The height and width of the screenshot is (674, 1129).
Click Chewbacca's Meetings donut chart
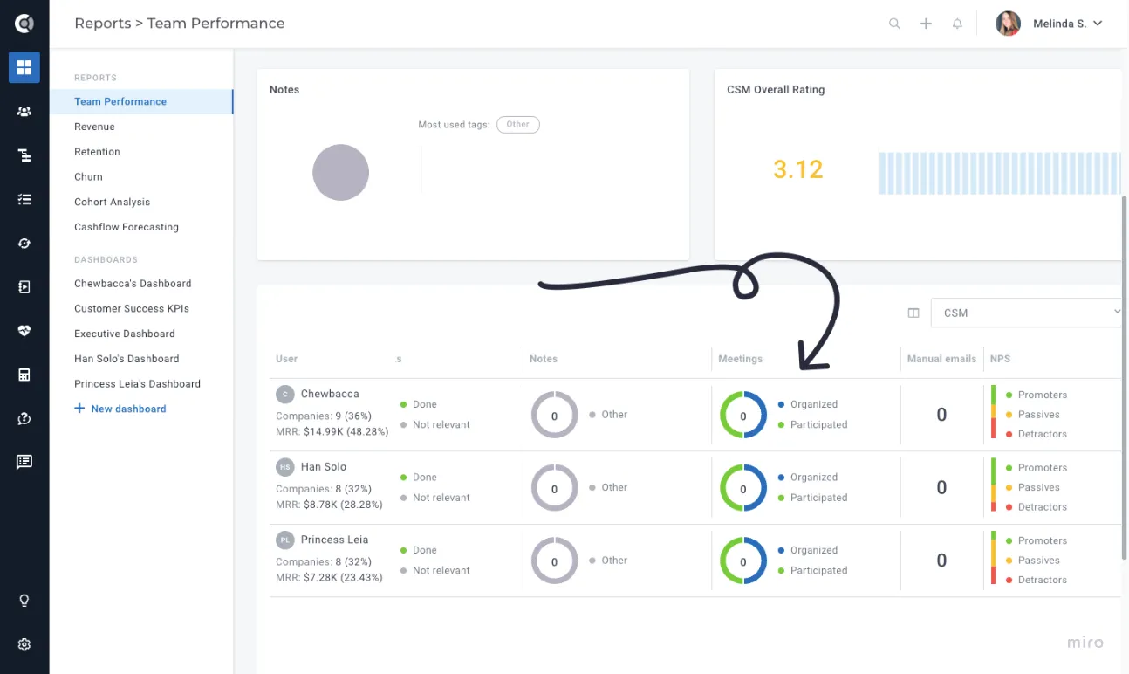[x=743, y=415]
